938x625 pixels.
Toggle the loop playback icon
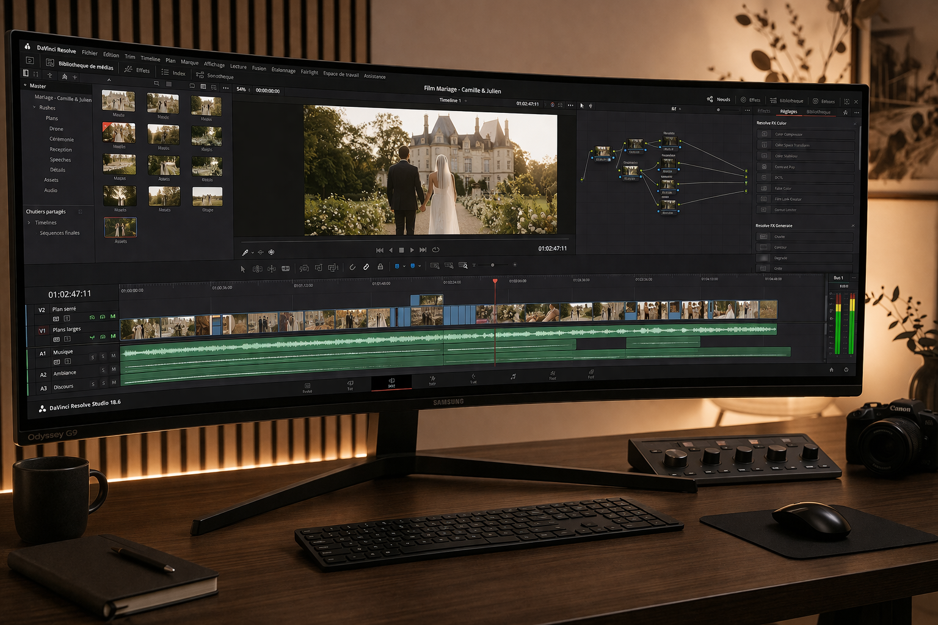435,250
